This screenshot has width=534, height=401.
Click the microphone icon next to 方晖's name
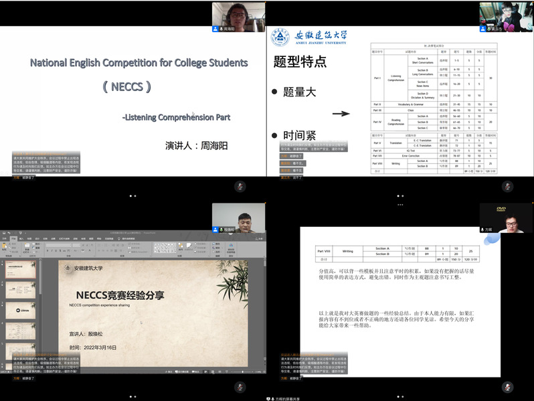click(484, 229)
